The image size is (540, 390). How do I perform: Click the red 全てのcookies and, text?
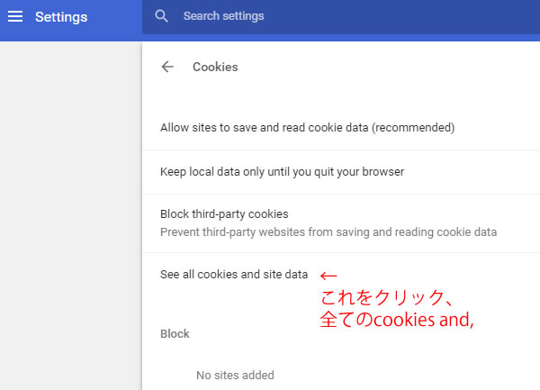click(397, 320)
